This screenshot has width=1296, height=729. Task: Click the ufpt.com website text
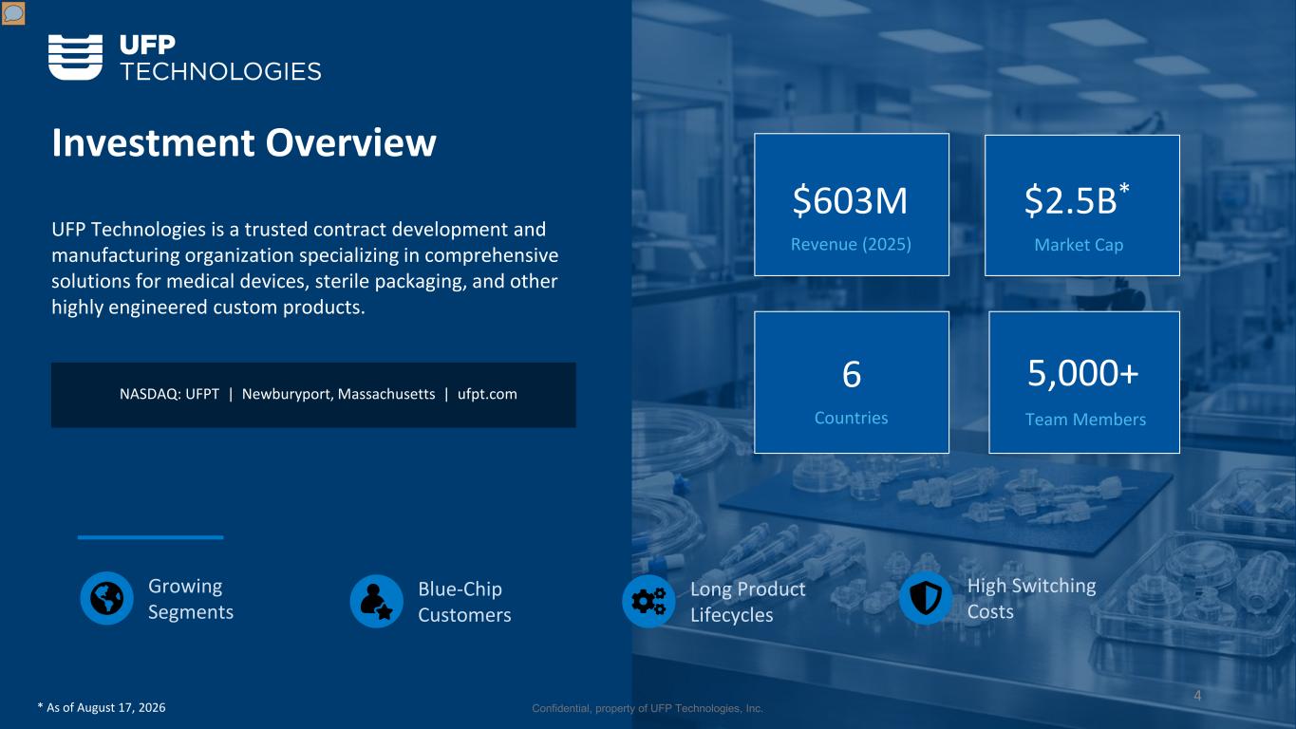tap(487, 394)
